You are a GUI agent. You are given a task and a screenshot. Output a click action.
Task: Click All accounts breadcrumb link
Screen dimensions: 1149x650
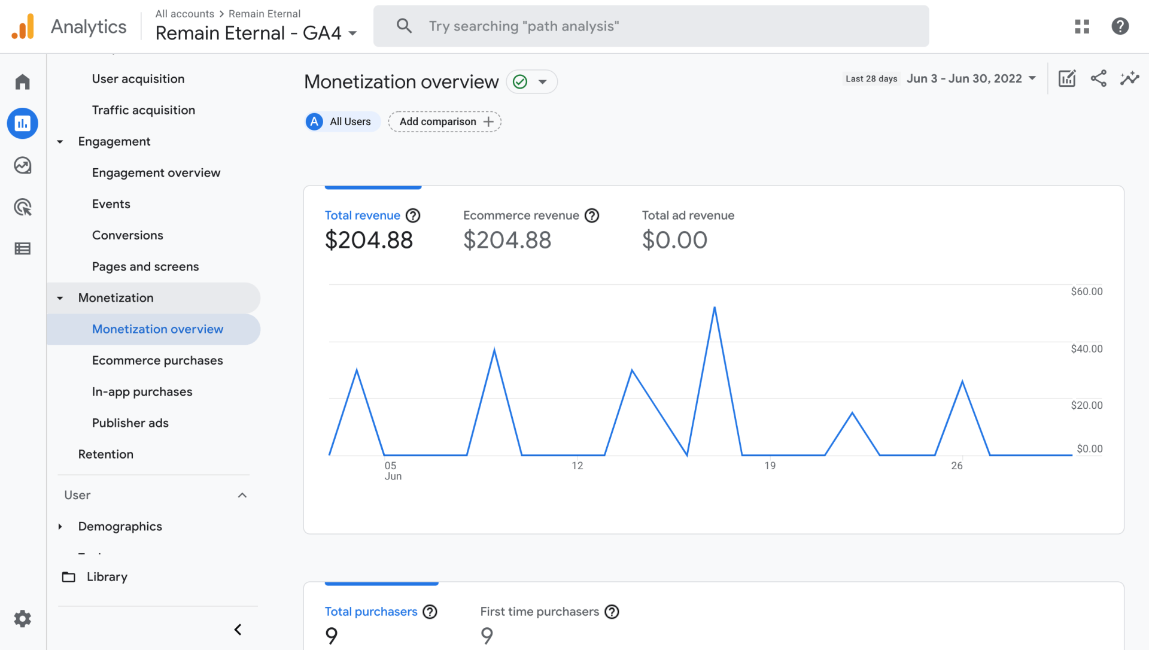(184, 14)
